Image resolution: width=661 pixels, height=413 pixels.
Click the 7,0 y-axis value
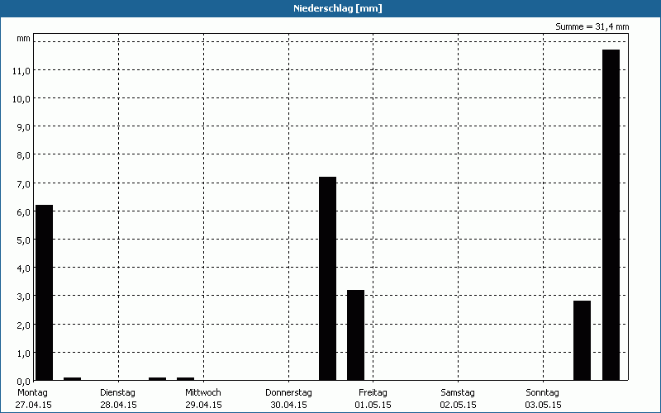24,183
